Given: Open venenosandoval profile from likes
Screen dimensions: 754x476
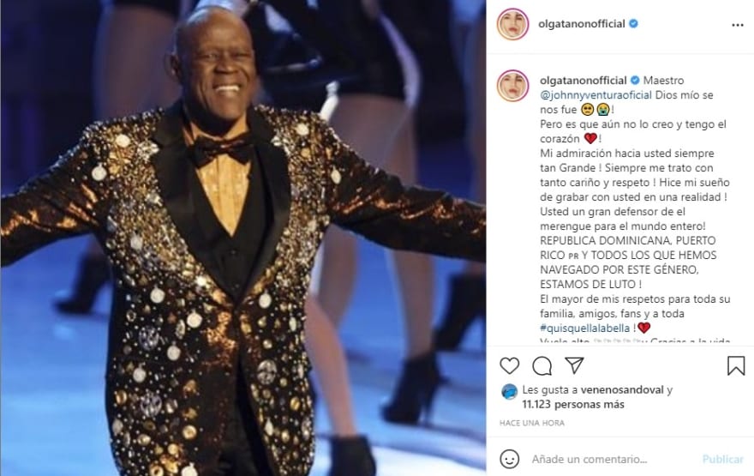Looking at the screenshot, I should [x=622, y=390].
